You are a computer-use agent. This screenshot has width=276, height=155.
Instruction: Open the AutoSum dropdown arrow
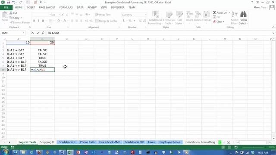pos(229,13)
